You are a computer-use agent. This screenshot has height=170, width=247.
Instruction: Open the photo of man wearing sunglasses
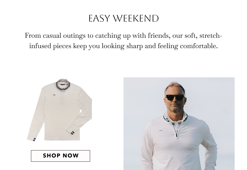(179, 124)
